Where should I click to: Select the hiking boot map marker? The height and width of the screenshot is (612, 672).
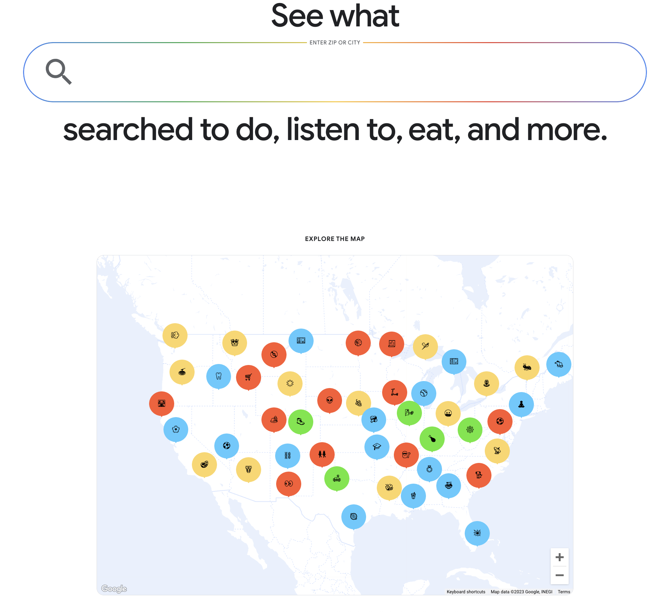(x=301, y=422)
